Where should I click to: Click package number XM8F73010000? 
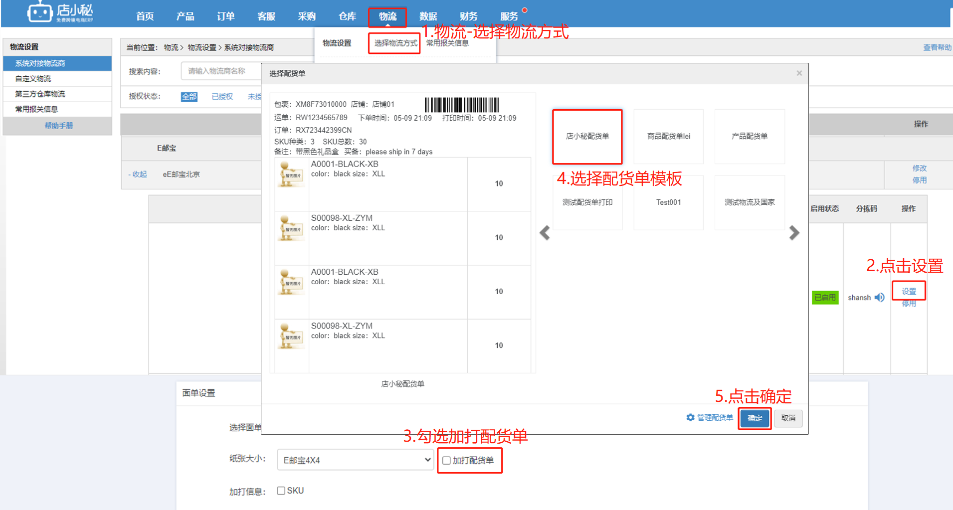[x=321, y=105]
